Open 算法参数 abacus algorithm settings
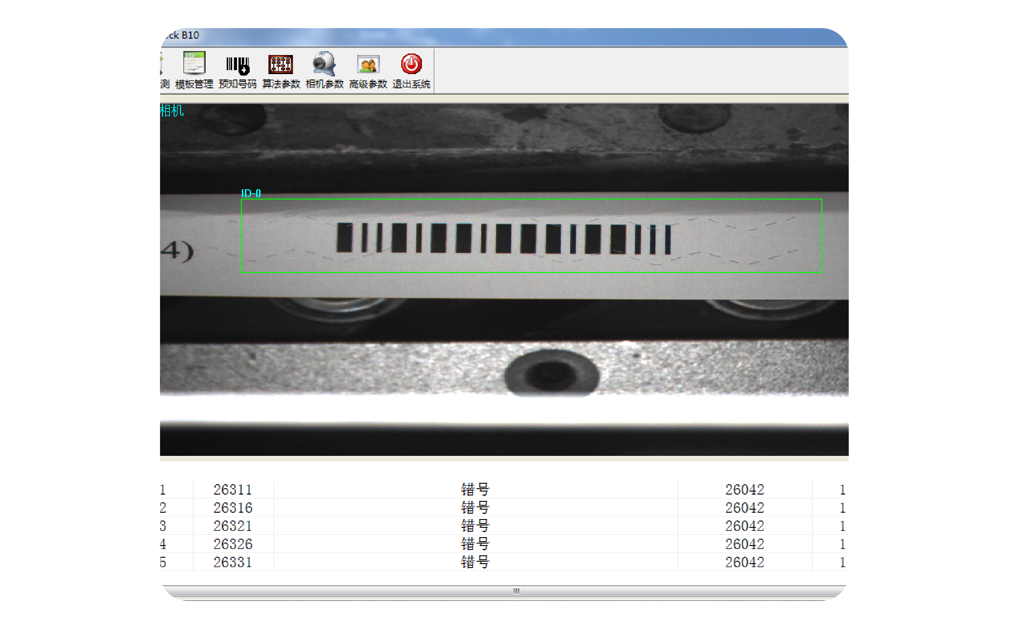 click(x=281, y=65)
